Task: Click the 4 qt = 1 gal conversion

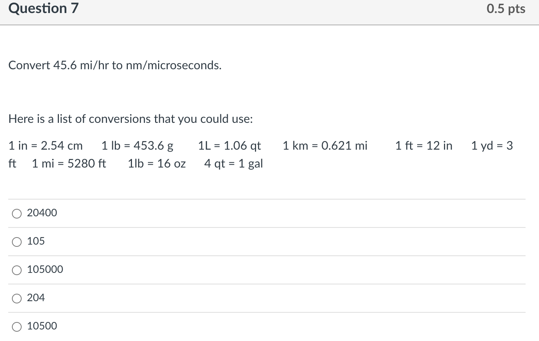Action: [x=234, y=164]
